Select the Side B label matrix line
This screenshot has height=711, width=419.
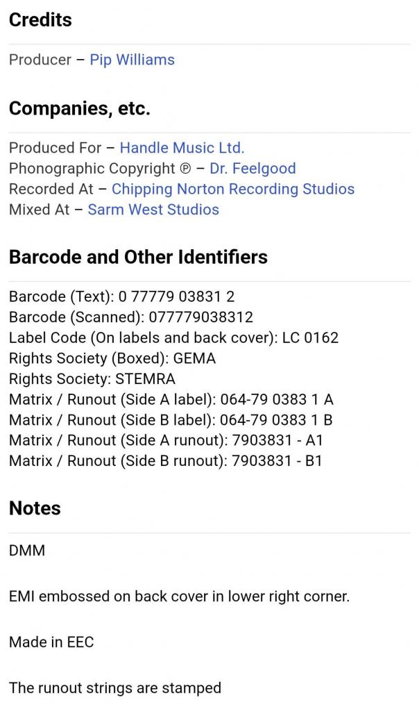tap(171, 420)
